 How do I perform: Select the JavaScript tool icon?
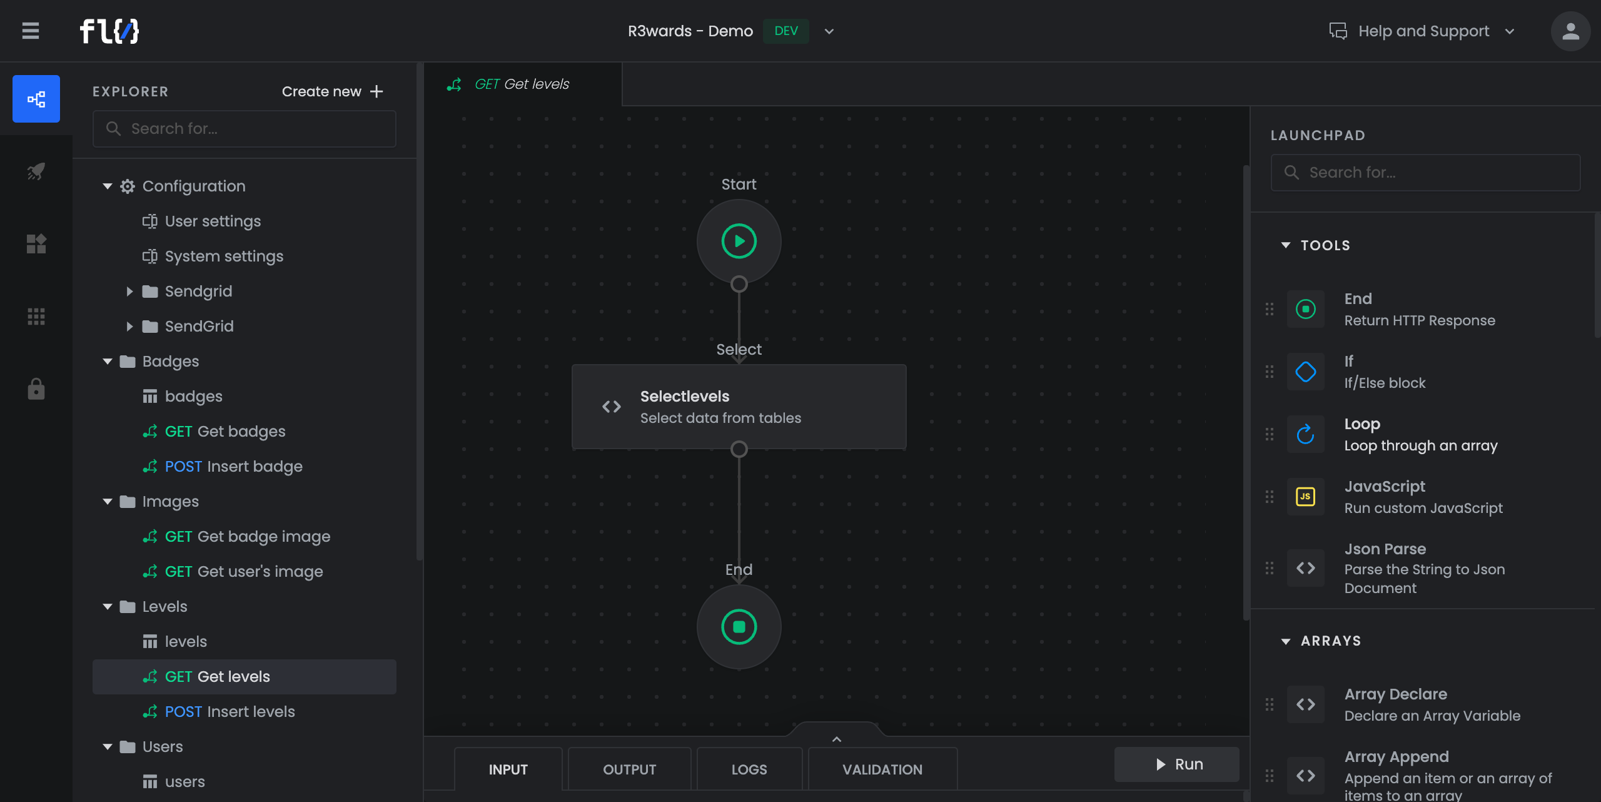(1305, 497)
